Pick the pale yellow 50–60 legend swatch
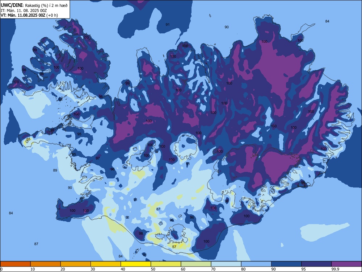This screenshot has width=362, height=272. coord(166,264)
